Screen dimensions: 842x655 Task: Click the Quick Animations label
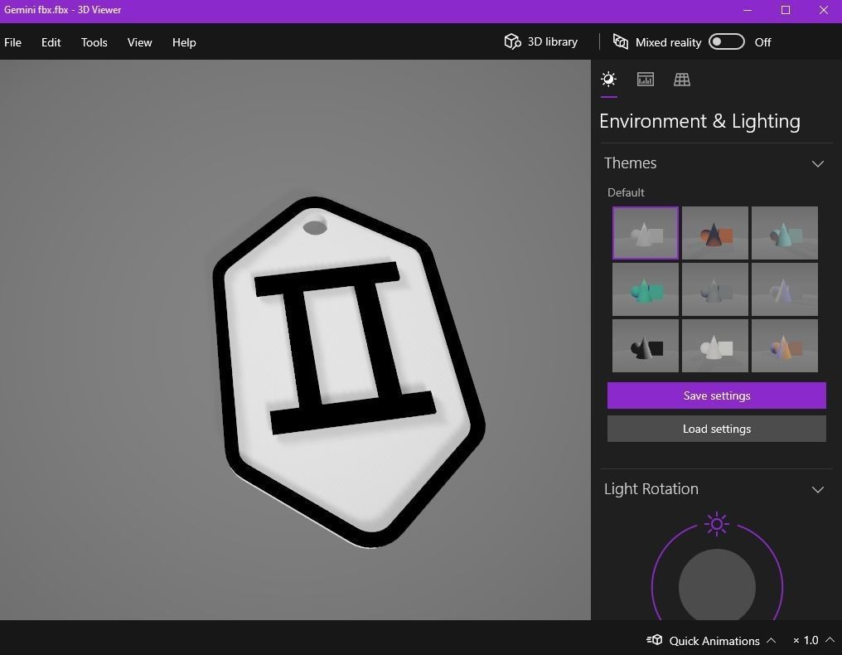[x=714, y=641]
